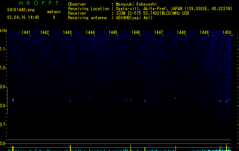Click the 0.8 kHz axis label
The image size is (239, 151).
(x=3, y=106)
